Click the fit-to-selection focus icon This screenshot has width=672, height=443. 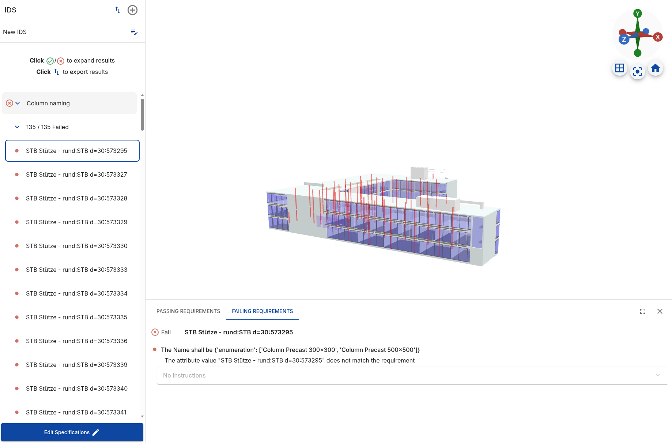point(637,72)
